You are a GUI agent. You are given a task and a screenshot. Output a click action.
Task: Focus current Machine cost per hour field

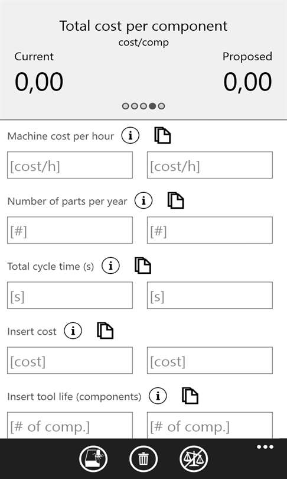[x=70, y=165]
